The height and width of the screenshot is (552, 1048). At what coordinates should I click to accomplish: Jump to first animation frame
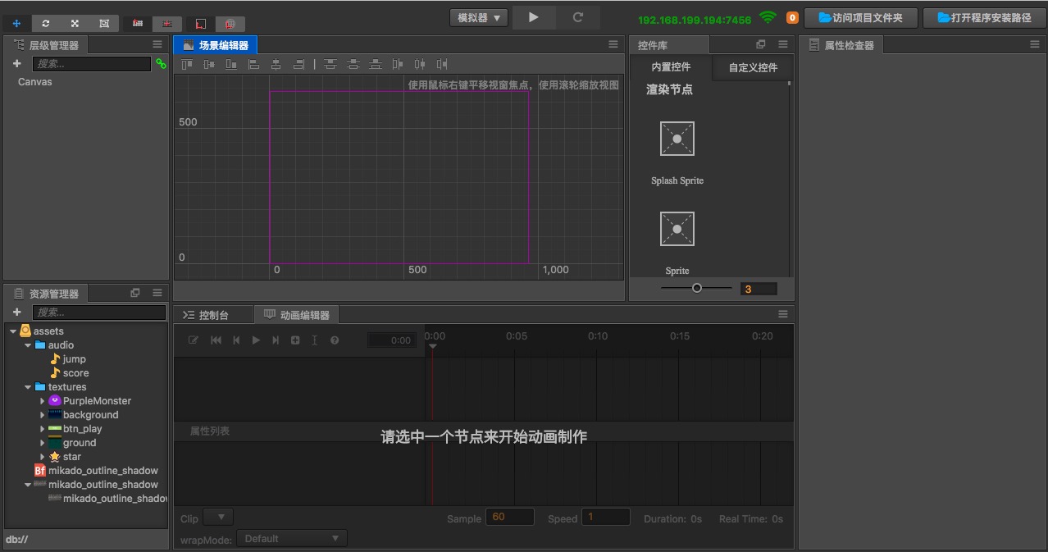click(216, 340)
